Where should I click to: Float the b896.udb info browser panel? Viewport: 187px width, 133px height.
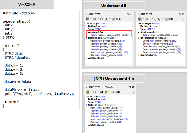130,87
